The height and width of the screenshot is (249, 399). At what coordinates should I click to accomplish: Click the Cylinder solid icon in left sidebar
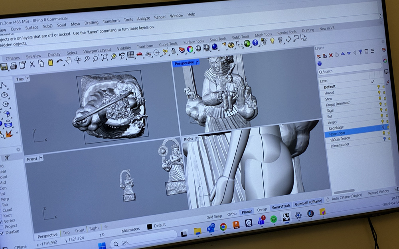coord(8,124)
